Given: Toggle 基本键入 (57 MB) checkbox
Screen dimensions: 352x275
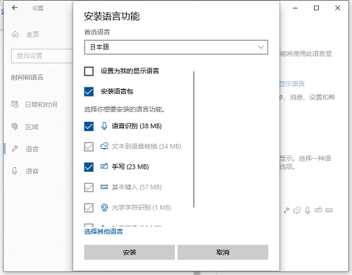Looking at the screenshot, I should coord(89,188).
